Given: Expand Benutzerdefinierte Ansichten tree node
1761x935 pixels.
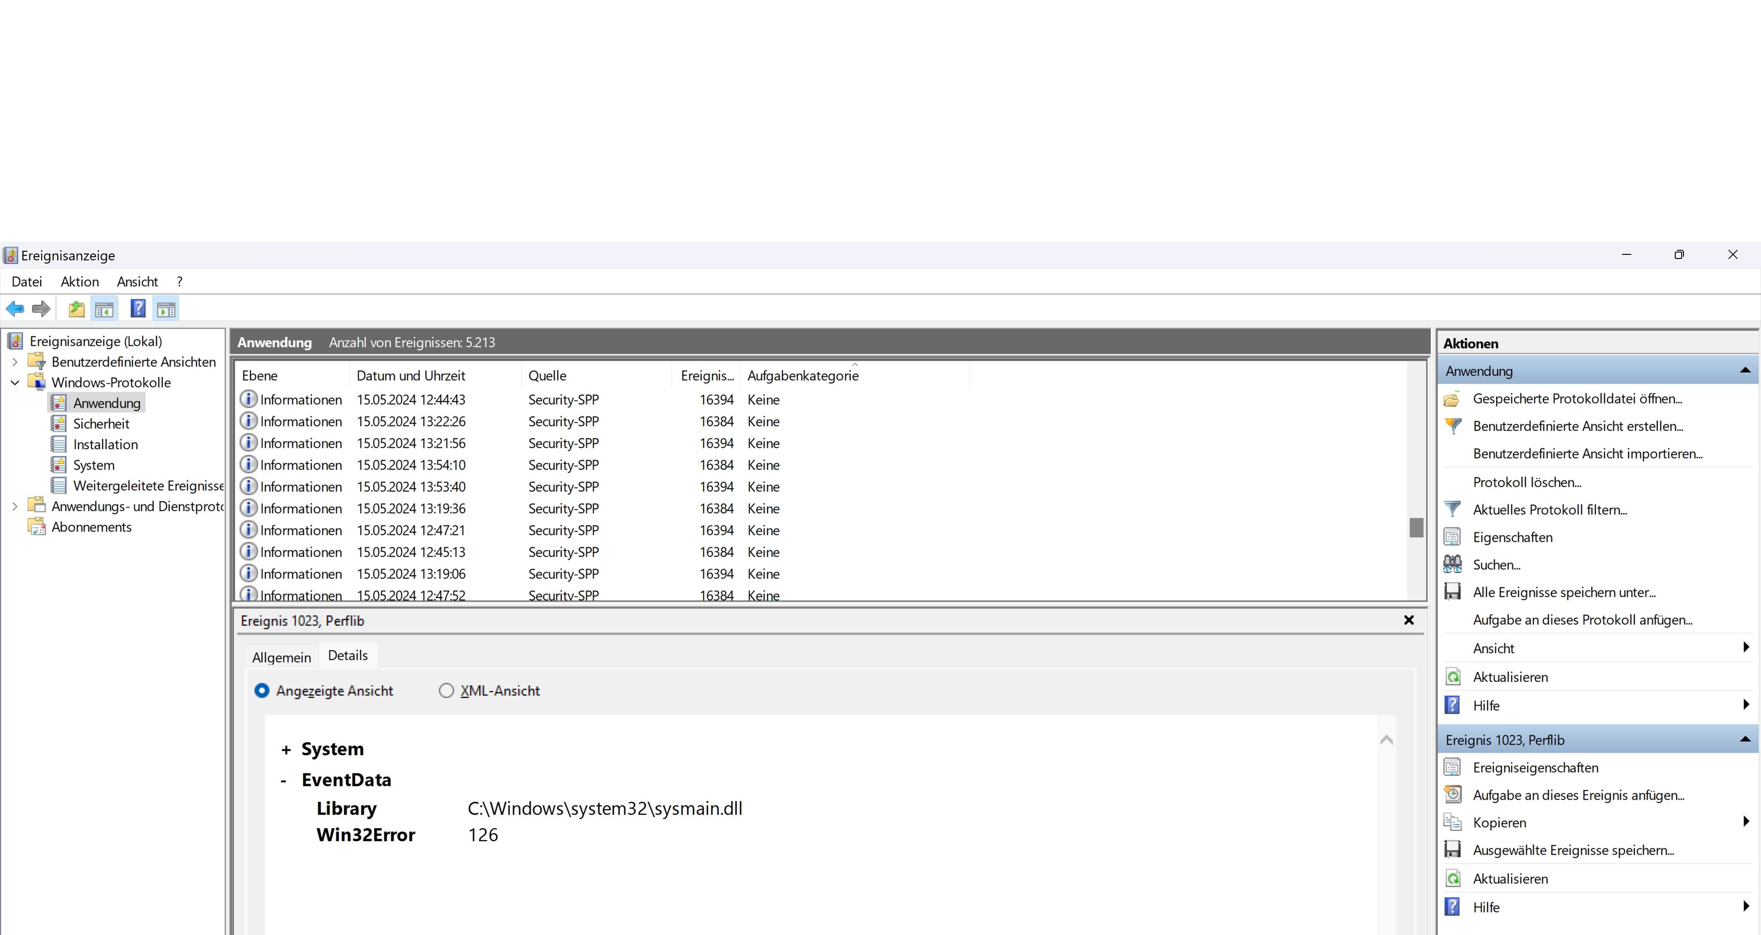Looking at the screenshot, I should pos(14,362).
